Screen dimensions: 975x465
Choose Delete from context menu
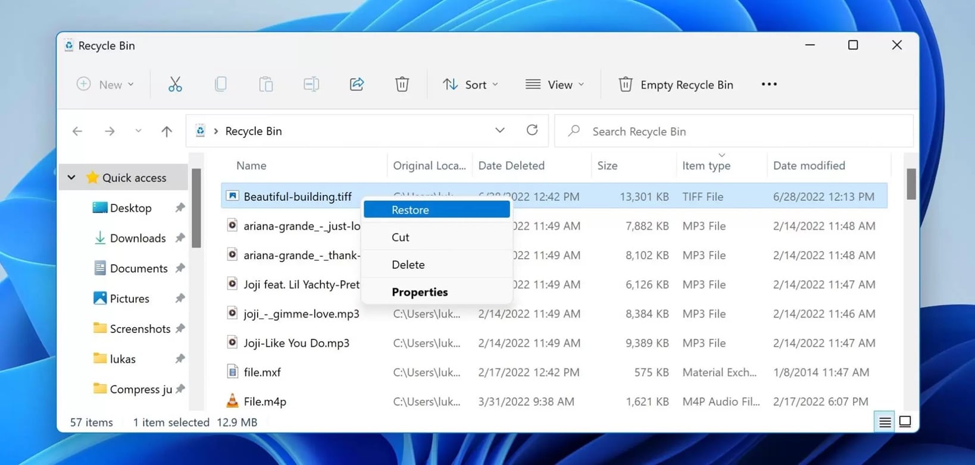[437, 265]
